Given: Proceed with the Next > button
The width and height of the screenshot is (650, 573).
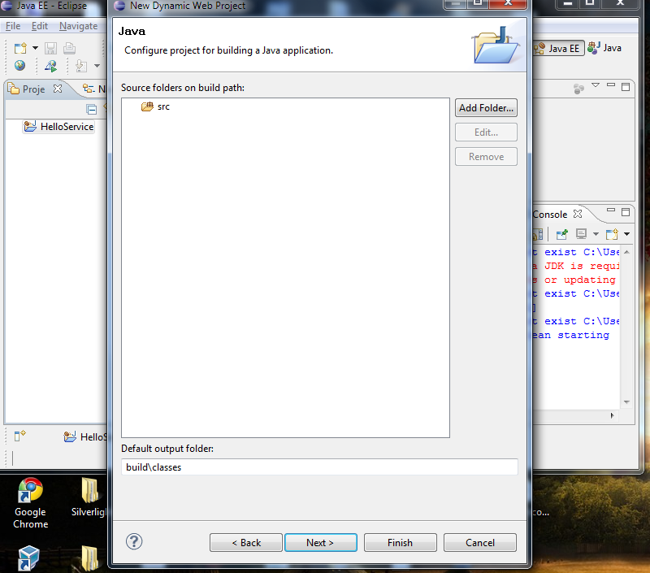Looking at the screenshot, I should tap(320, 543).
